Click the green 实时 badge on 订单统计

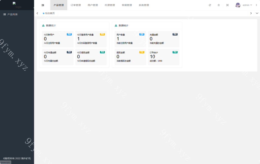point(175,52)
